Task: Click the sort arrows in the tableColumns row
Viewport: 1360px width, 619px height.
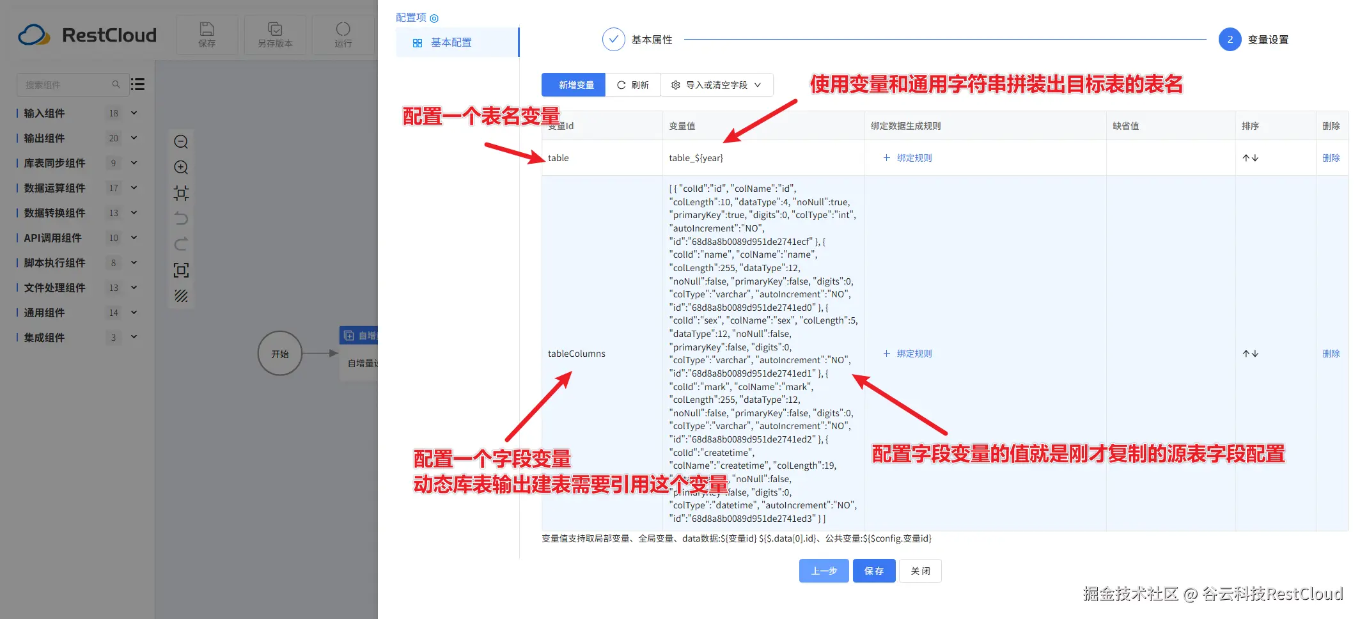Action: pyautogui.click(x=1250, y=354)
